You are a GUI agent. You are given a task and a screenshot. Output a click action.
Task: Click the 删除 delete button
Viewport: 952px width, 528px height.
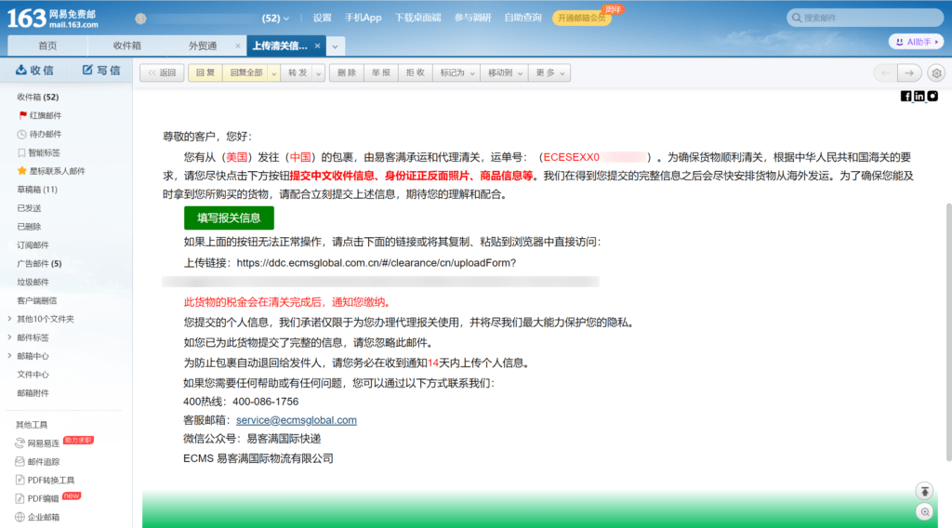347,73
